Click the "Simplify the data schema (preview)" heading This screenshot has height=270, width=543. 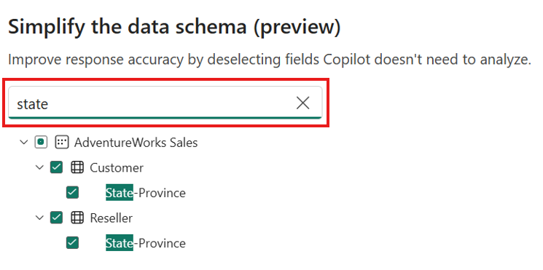point(174,27)
